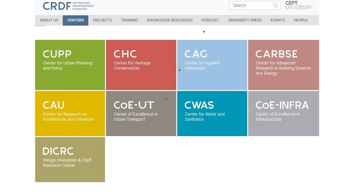Open the CAG Applied Geomatics tile

[212, 65]
